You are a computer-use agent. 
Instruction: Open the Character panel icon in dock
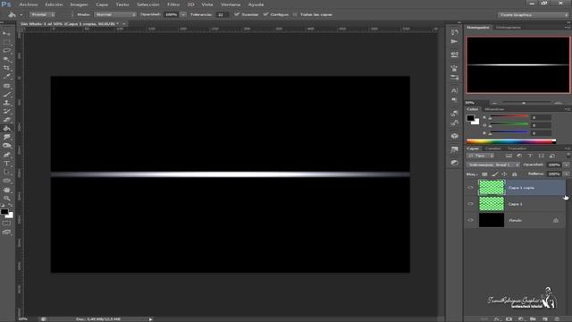coord(454,90)
